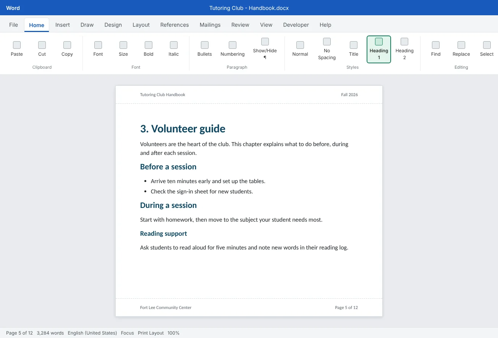Click the '3. Volunteer guide' heading
Image resolution: width=498 pixels, height=338 pixels.
coord(183,129)
